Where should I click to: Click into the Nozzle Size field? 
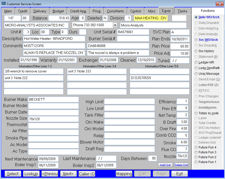53,119
